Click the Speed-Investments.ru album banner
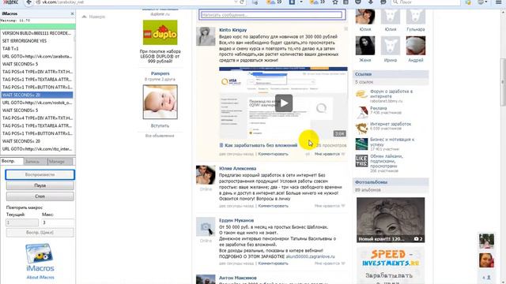 [x=391, y=266]
